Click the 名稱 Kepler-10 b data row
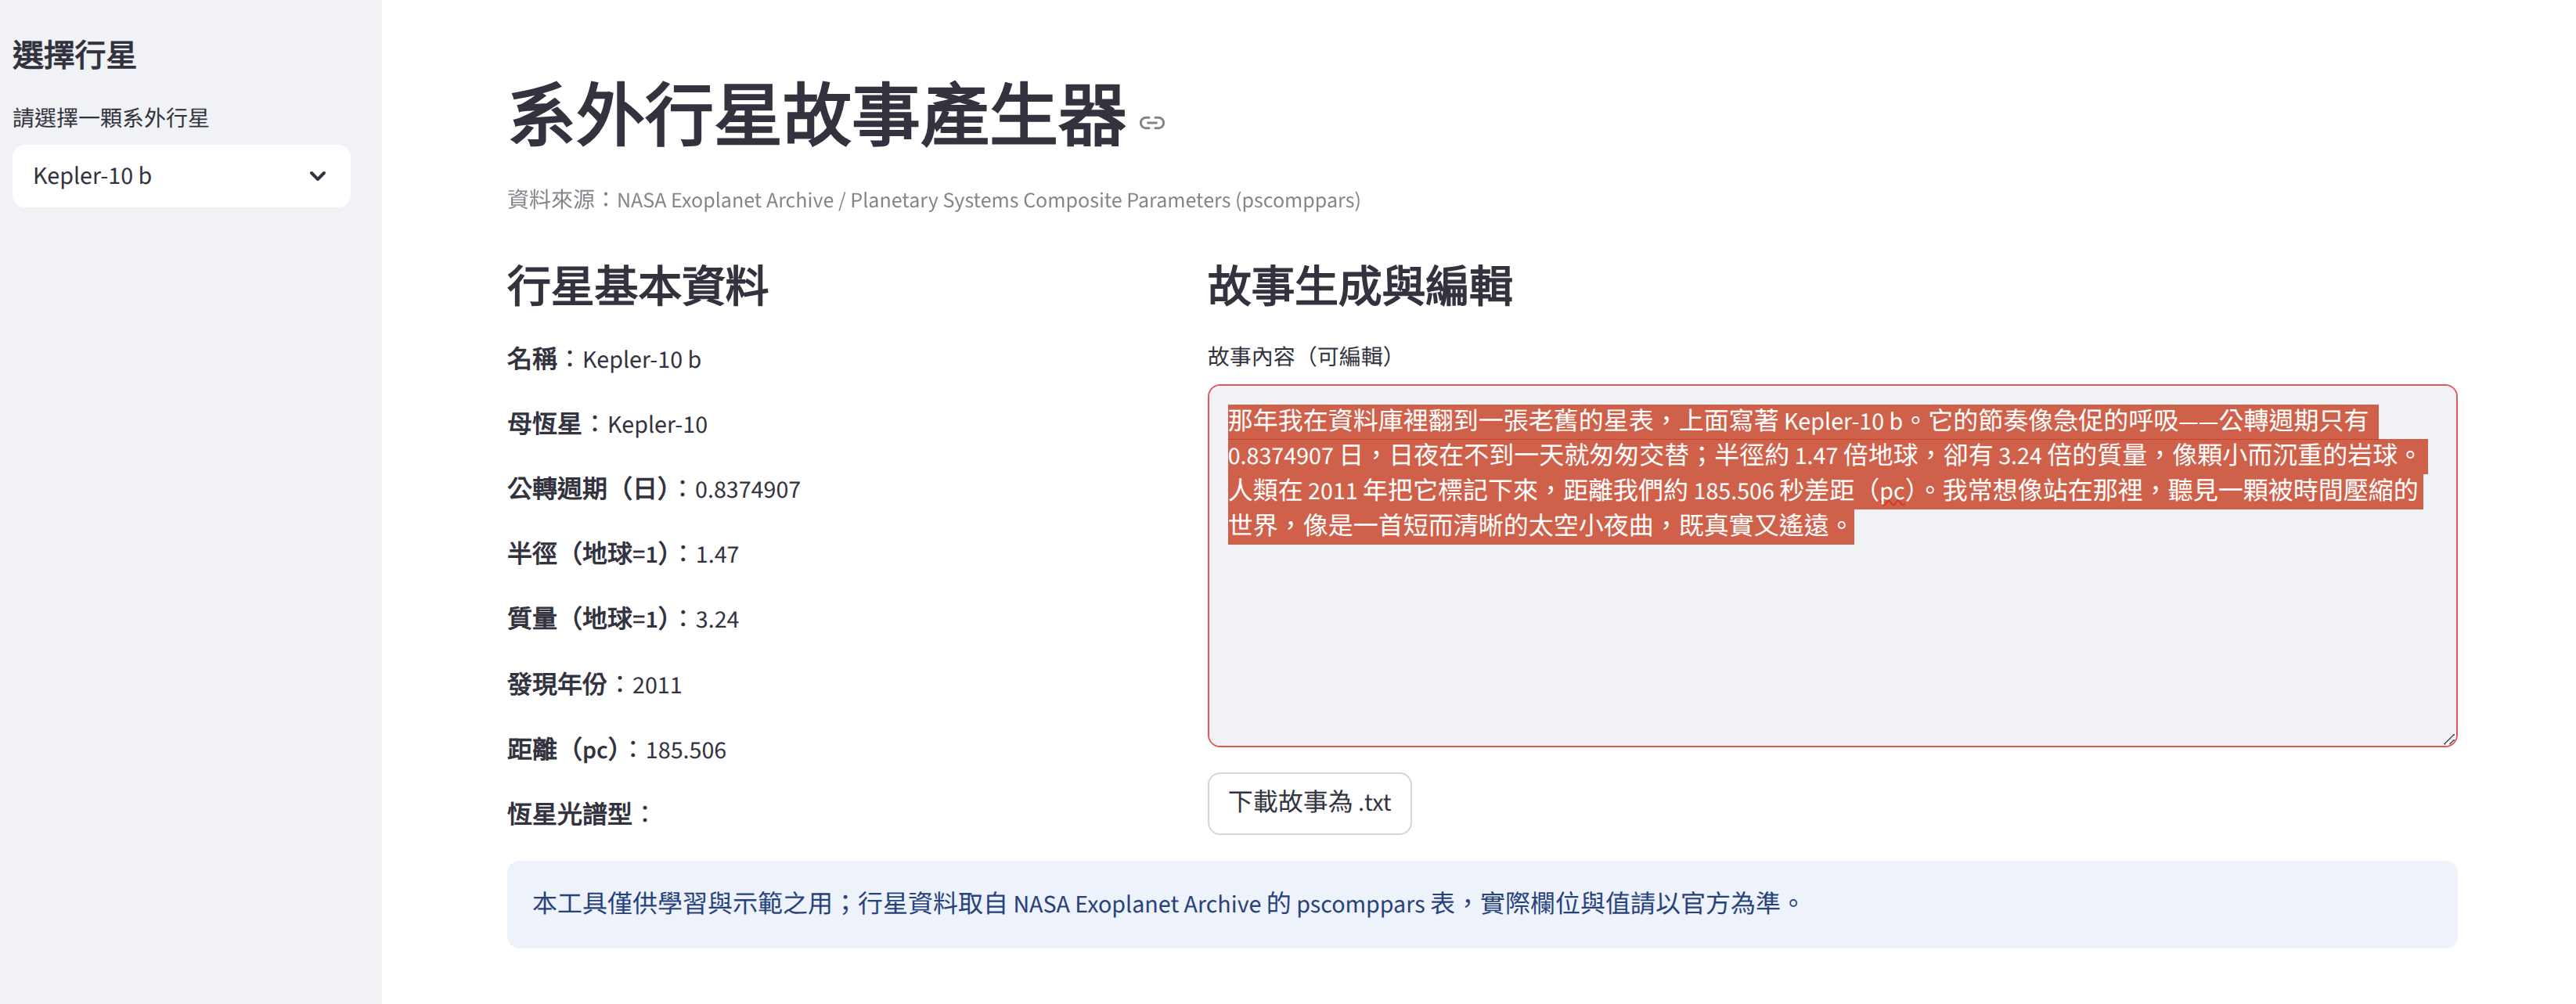 603,359
